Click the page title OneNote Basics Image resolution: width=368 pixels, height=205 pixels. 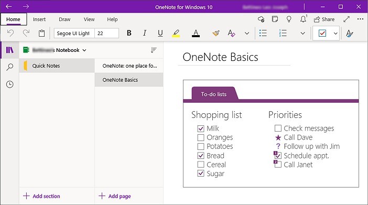tap(220, 57)
